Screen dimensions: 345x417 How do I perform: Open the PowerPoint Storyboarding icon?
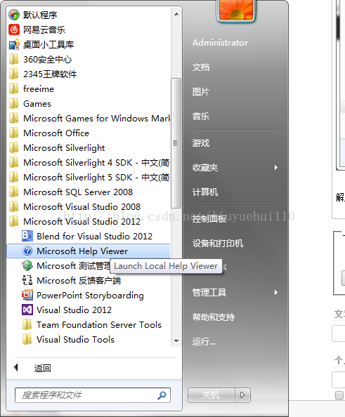click(x=27, y=295)
